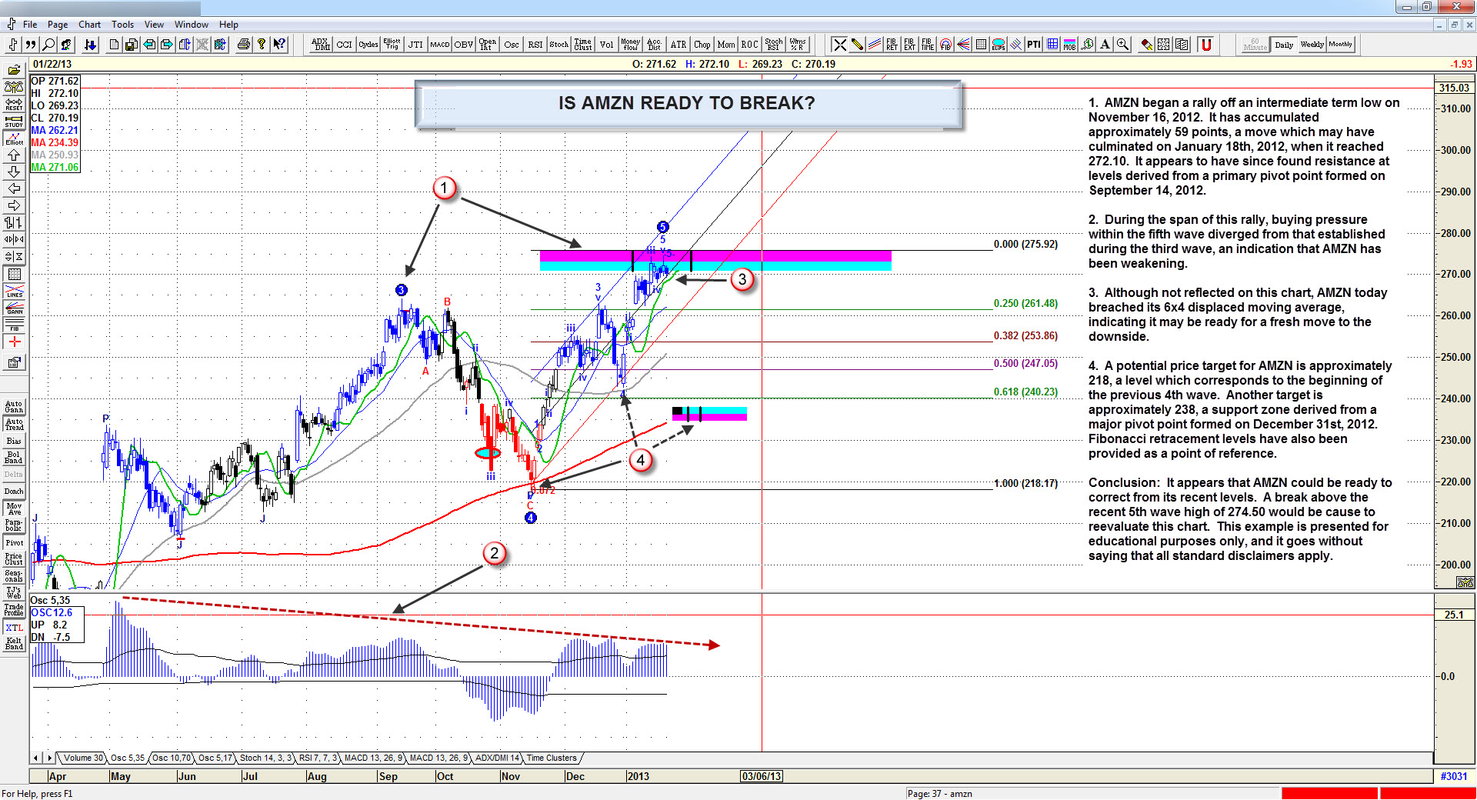Select the pencil drawing tool

click(x=857, y=45)
